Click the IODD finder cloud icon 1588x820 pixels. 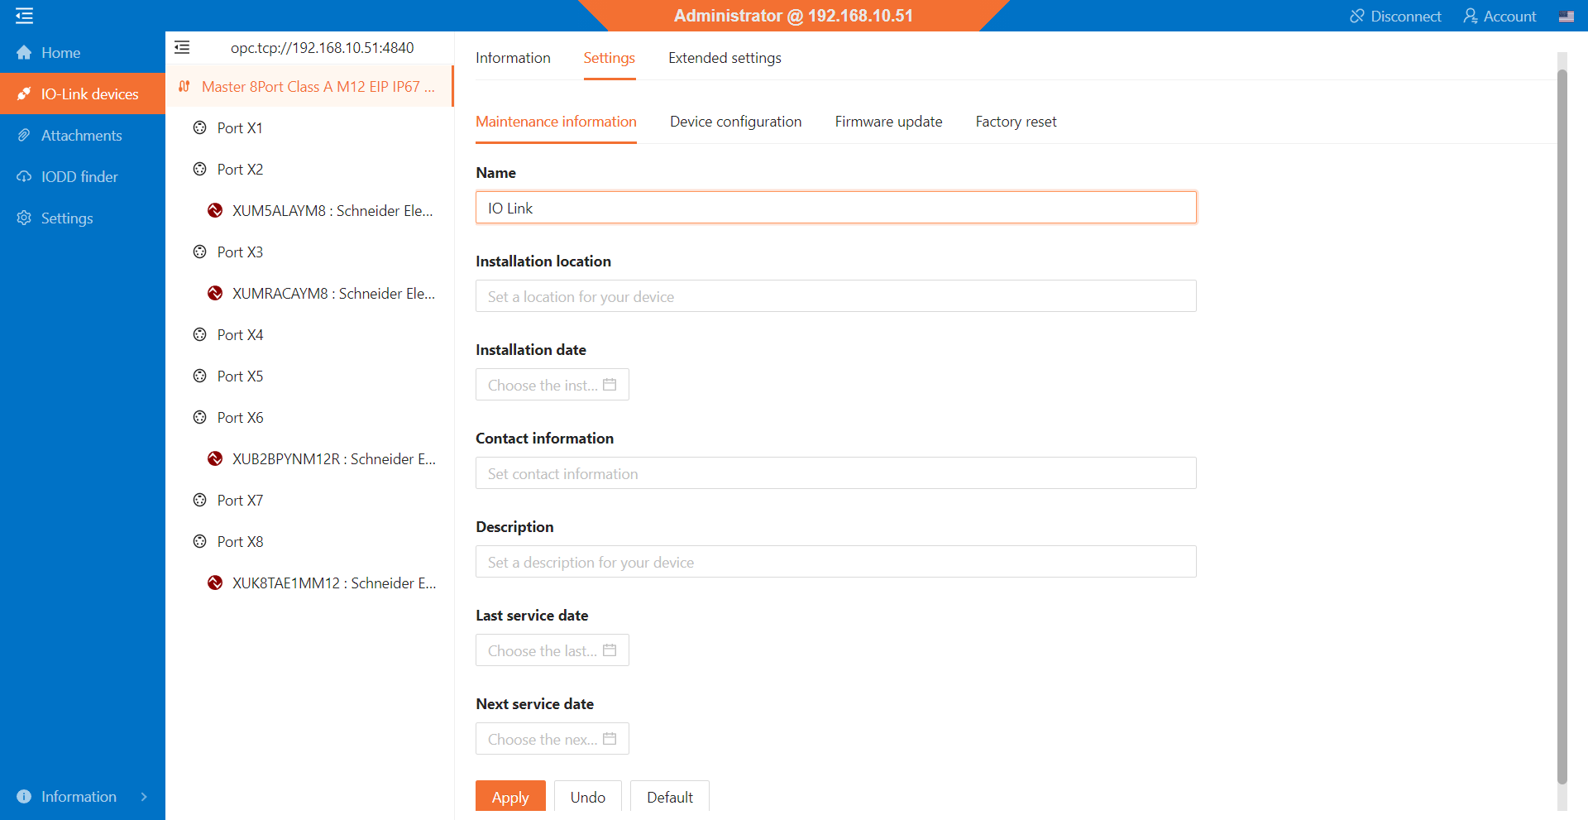pos(24,177)
